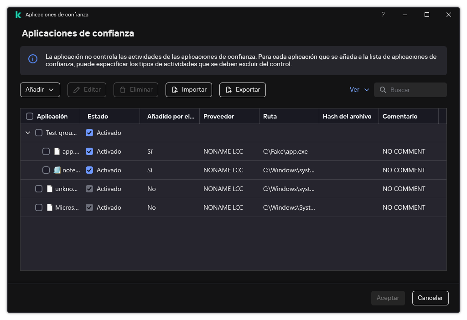Click the pencil icon on the Editar button
The image size is (467, 320).
[x=78, y=90]
